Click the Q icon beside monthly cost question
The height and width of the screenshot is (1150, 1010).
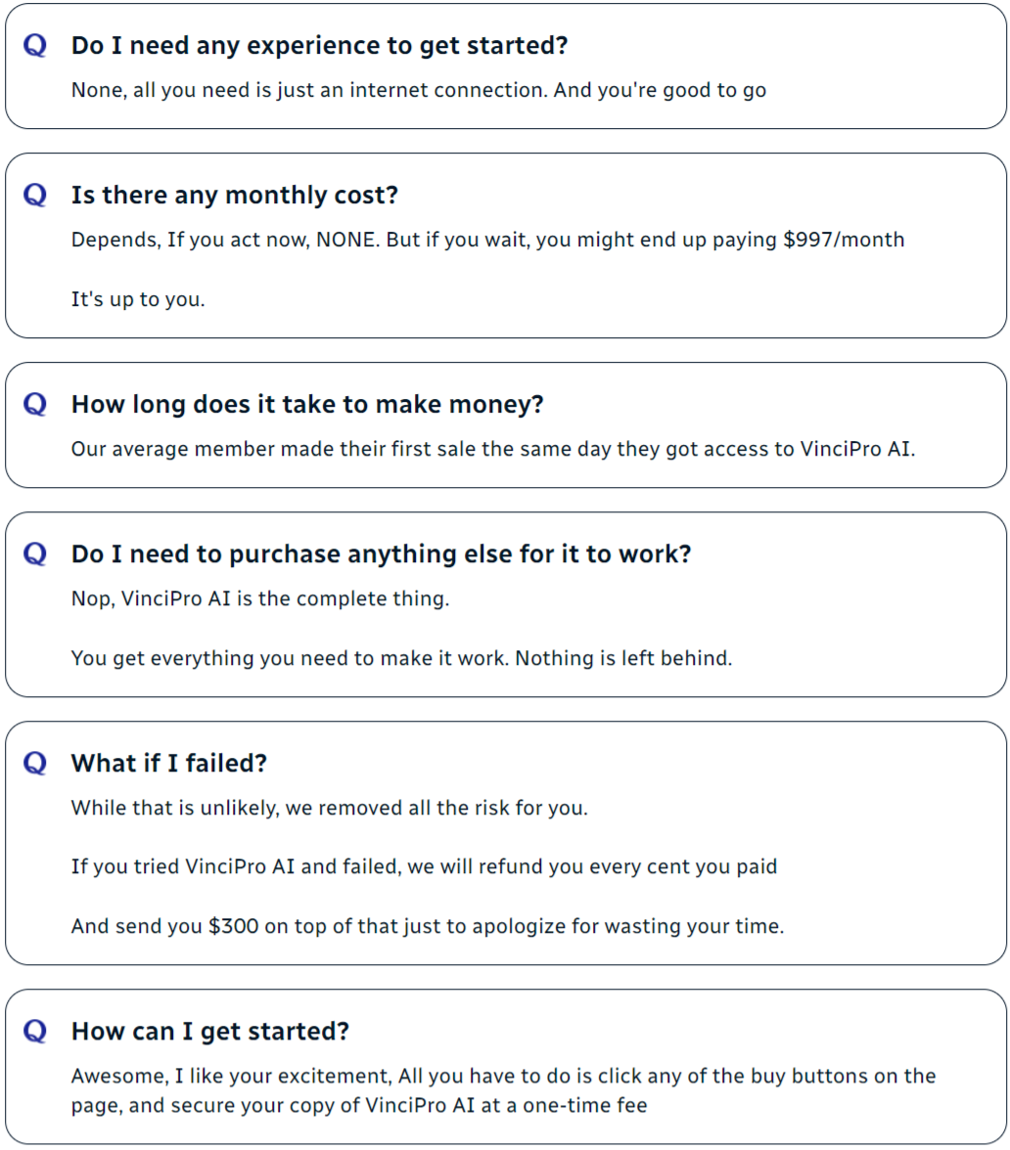click(35, 195)
